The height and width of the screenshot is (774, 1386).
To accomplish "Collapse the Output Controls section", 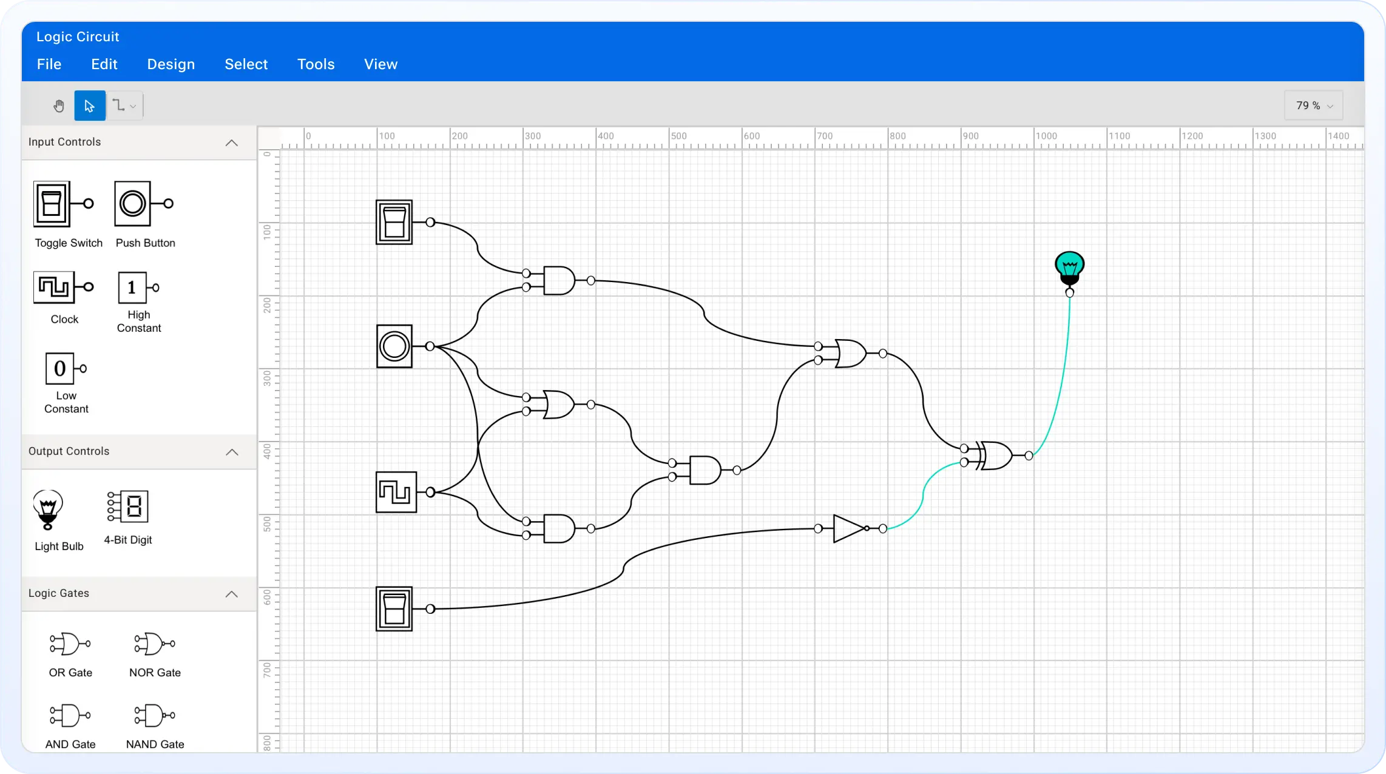I will [x=231, y=452].
